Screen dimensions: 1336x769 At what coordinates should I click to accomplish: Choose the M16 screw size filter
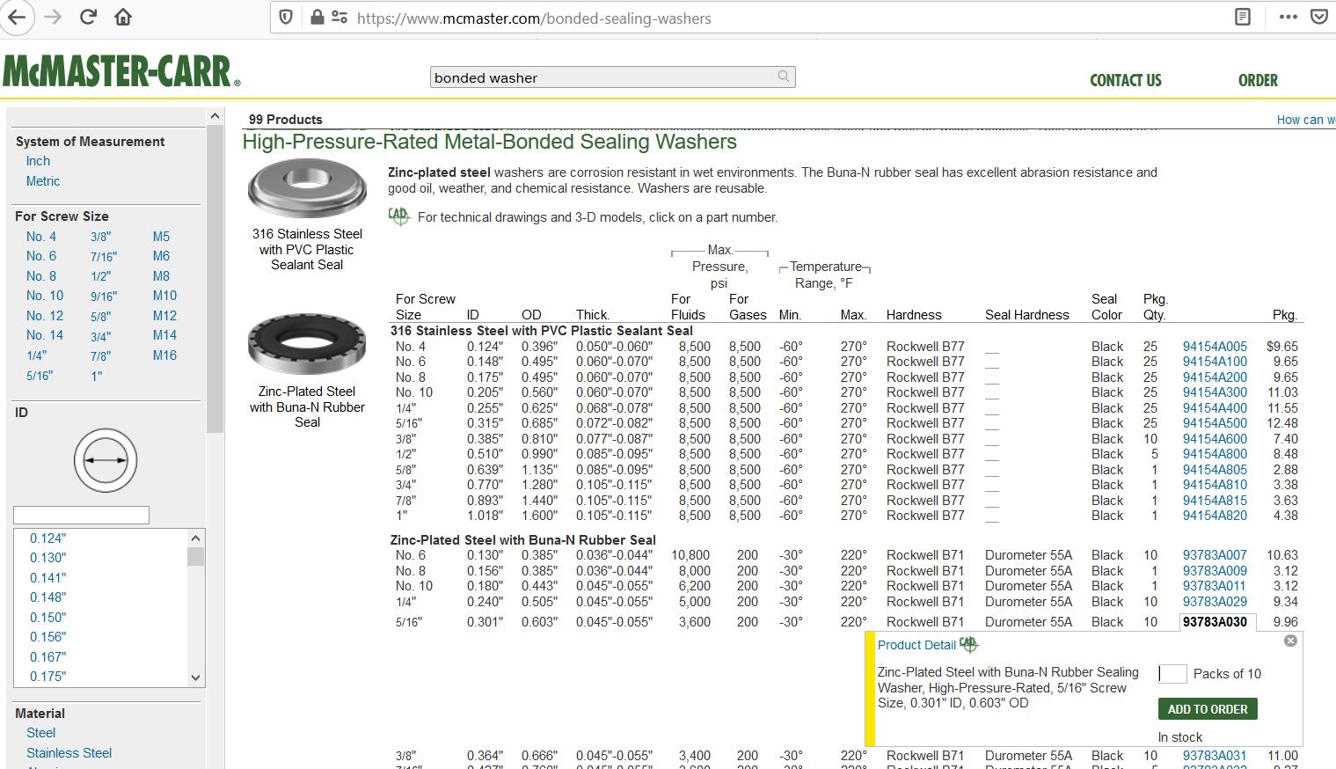[164, 355]
